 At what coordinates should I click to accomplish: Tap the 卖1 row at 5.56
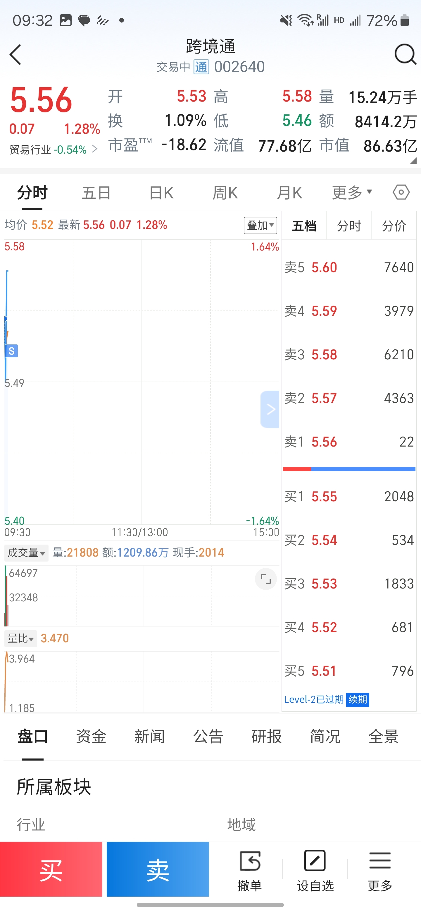pyautogui.click(x=349, y=442)
